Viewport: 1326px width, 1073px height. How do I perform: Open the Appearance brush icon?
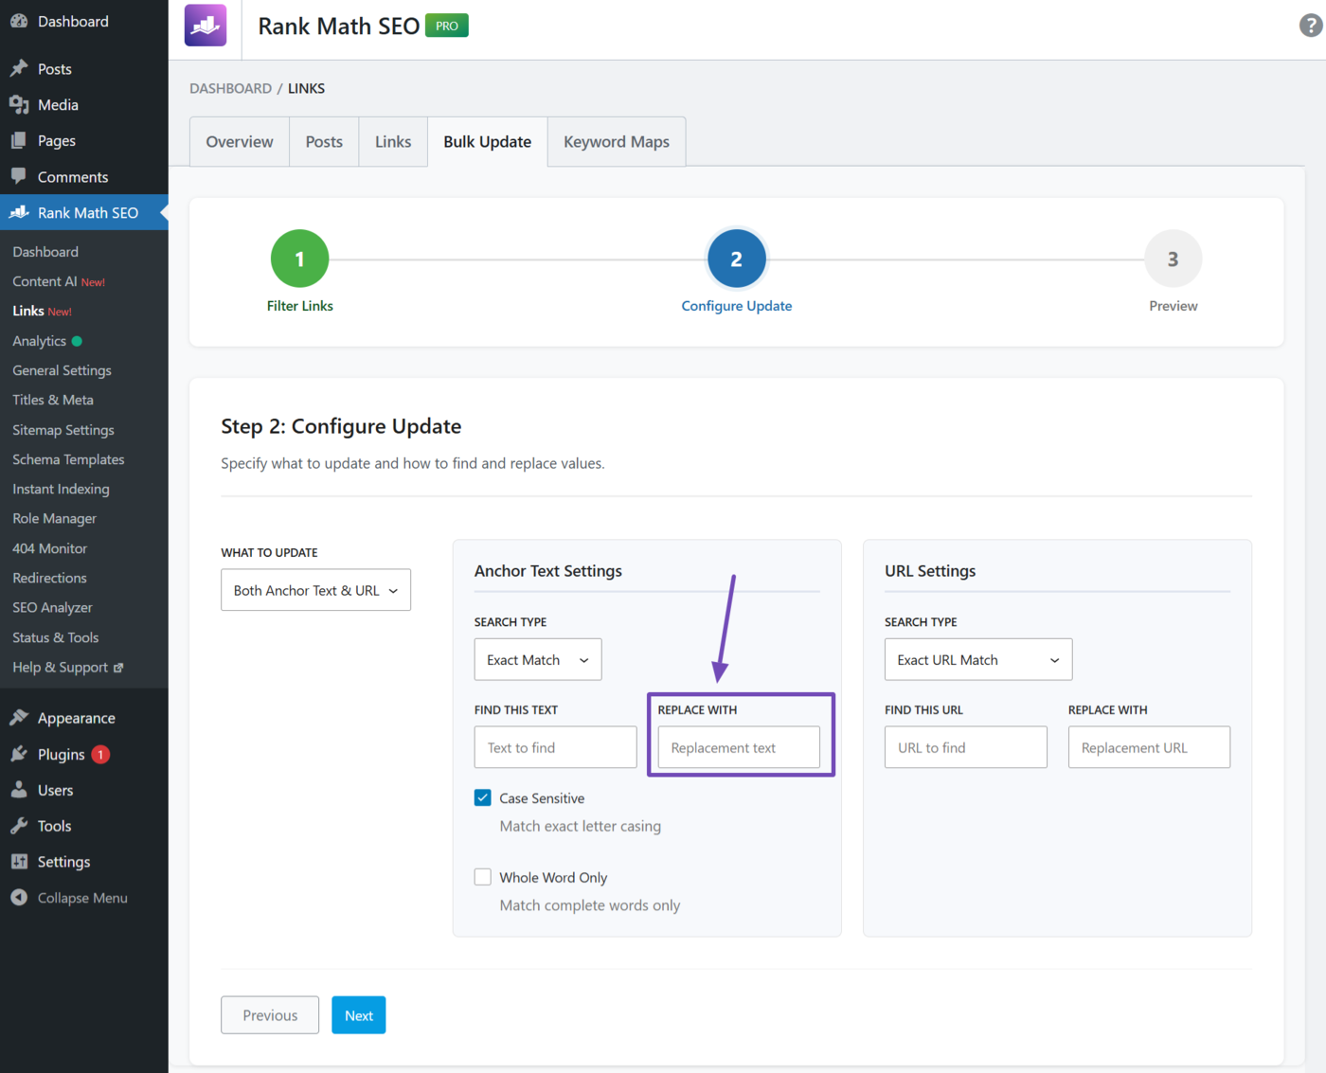(19, 717)
